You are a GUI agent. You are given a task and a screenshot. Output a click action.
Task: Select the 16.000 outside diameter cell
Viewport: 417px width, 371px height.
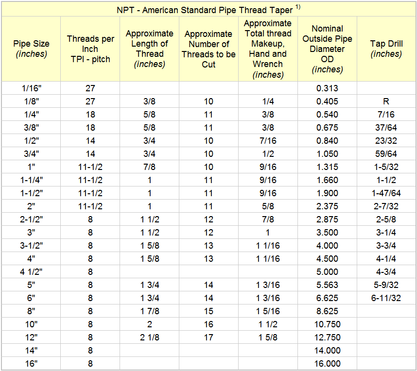(x=327, y=364)
